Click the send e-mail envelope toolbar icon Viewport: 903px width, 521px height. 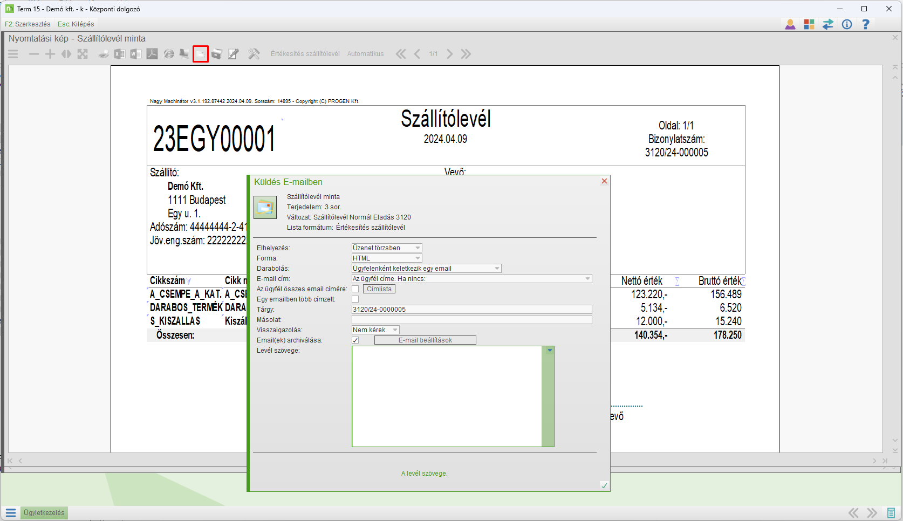[x=201, y=54]
